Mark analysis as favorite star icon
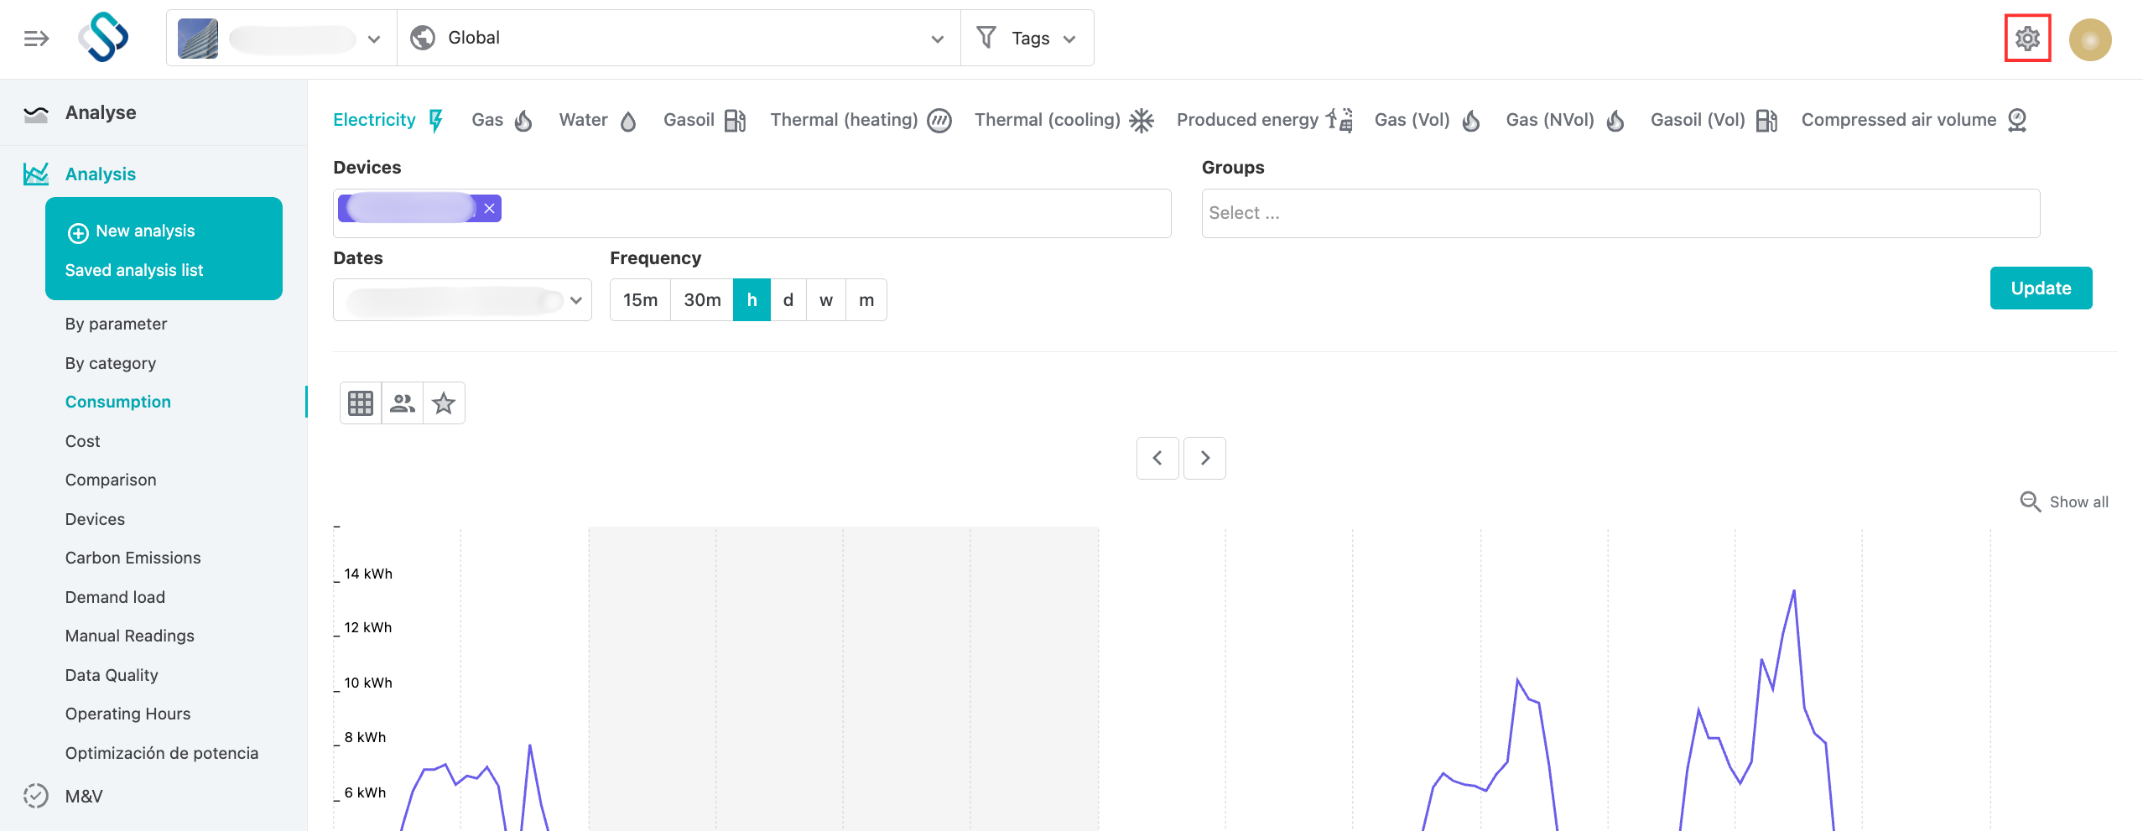 click(444, 403)
